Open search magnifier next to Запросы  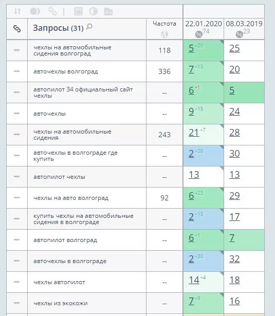89,27
